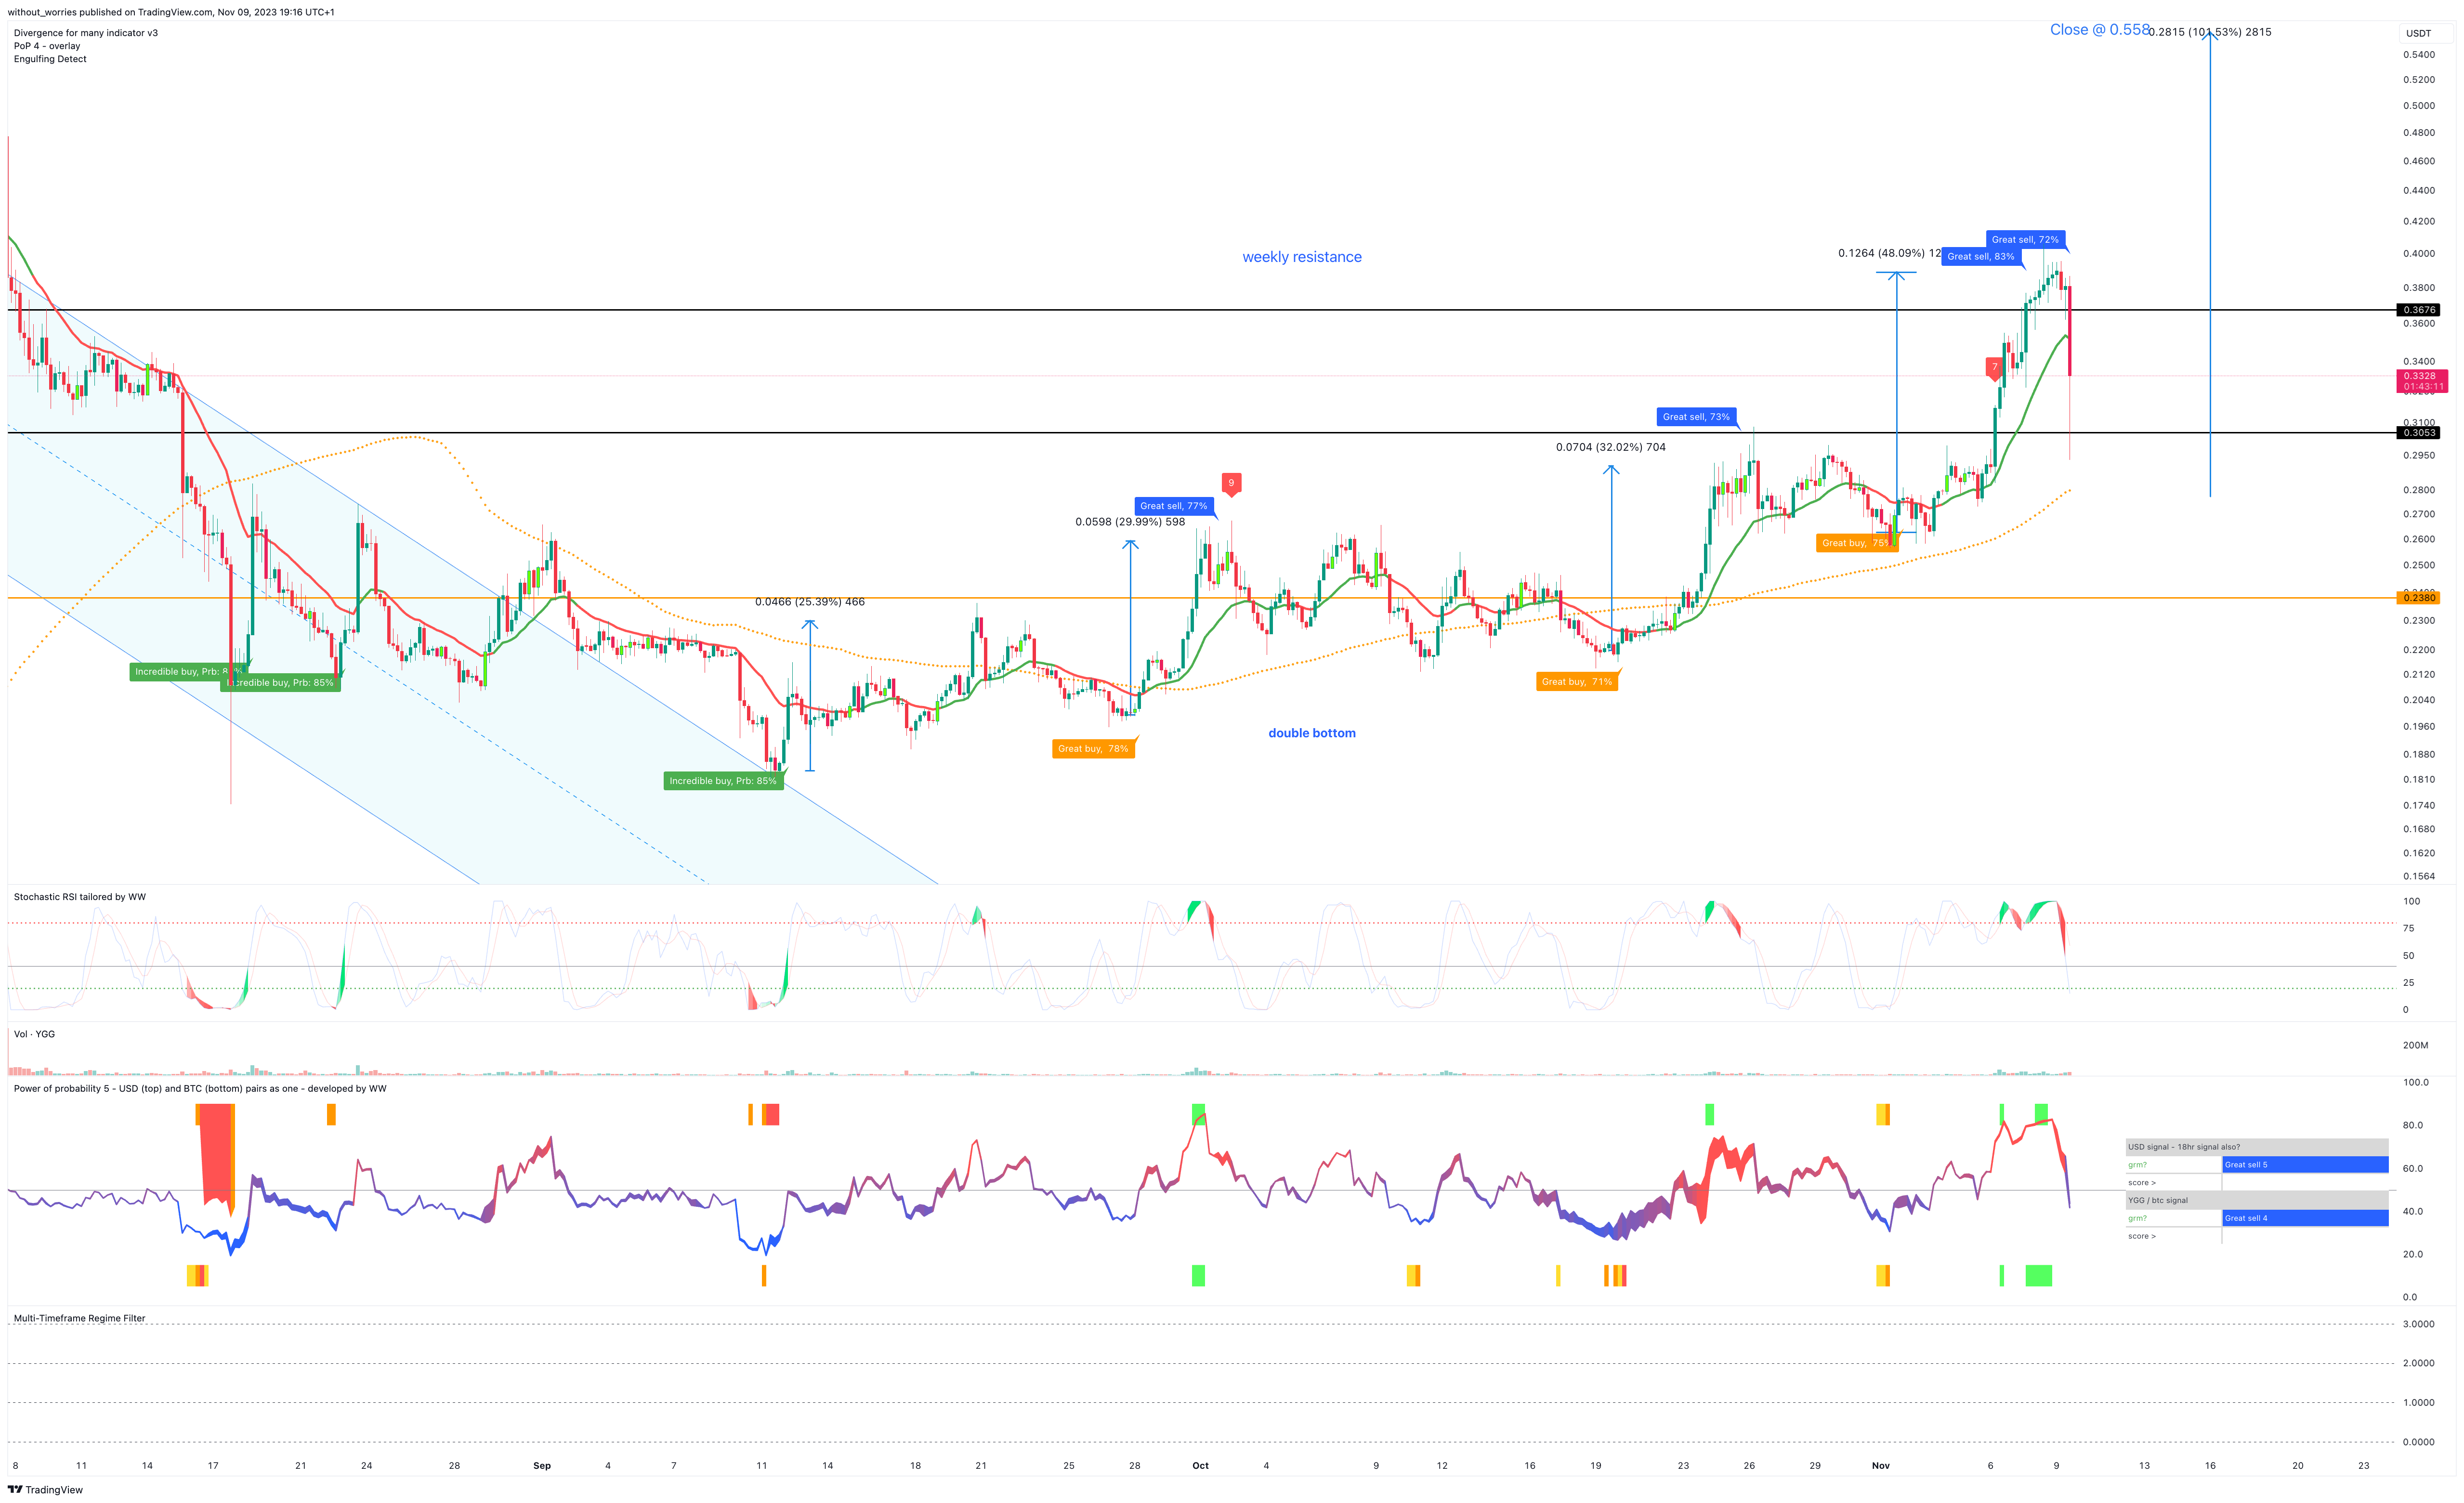This screenshot has height=1503, width=2464.
Task: Click the 'double bottom' annotation text
Action: coord(1312,733)
